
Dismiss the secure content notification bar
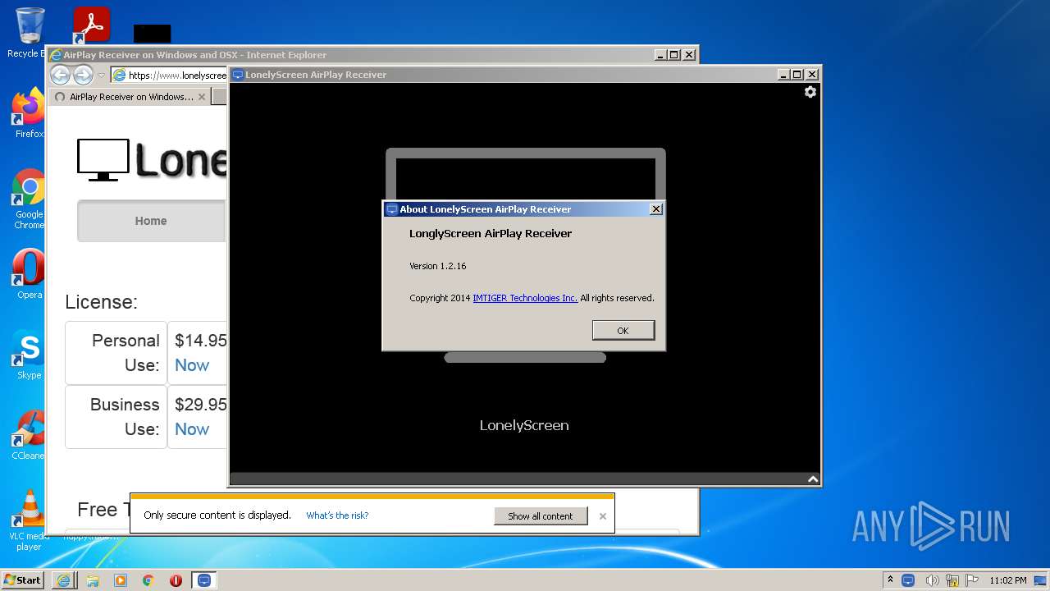click(603, 516)
